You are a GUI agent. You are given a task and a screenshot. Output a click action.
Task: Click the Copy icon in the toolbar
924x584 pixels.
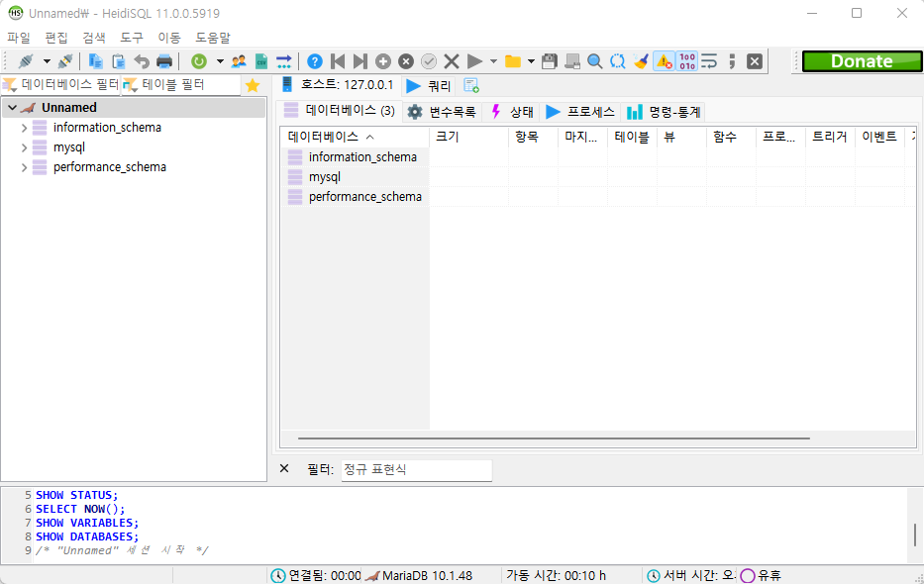point(95,61)
